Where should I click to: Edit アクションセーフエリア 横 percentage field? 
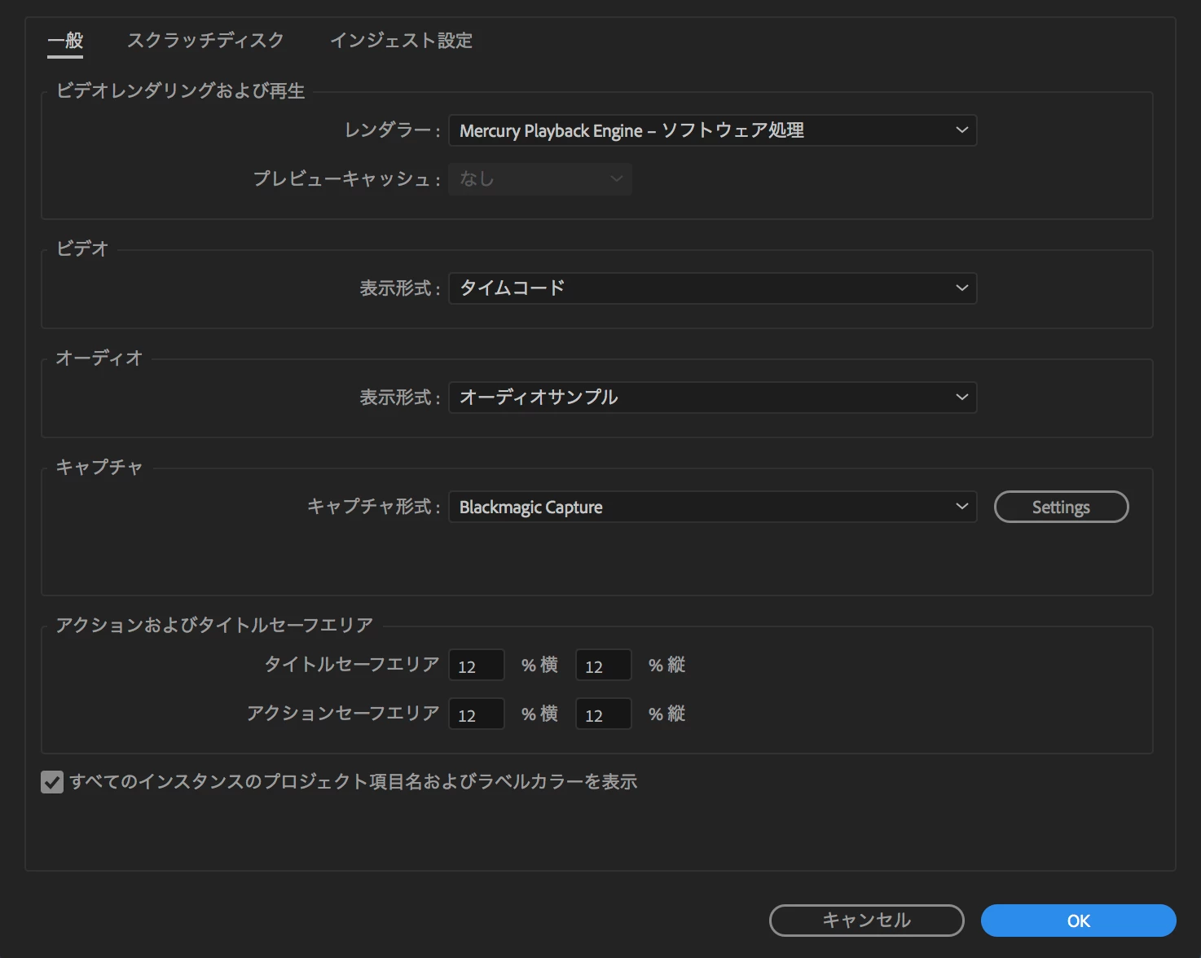(477, 714)
